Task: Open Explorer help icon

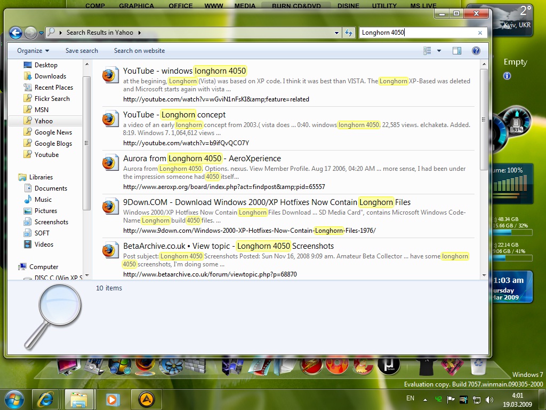Action: [476, 51]
